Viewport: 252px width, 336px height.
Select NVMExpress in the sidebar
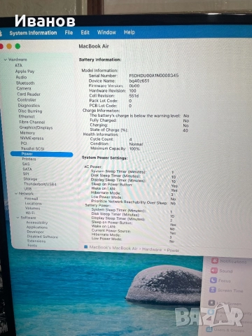point(32,139)
